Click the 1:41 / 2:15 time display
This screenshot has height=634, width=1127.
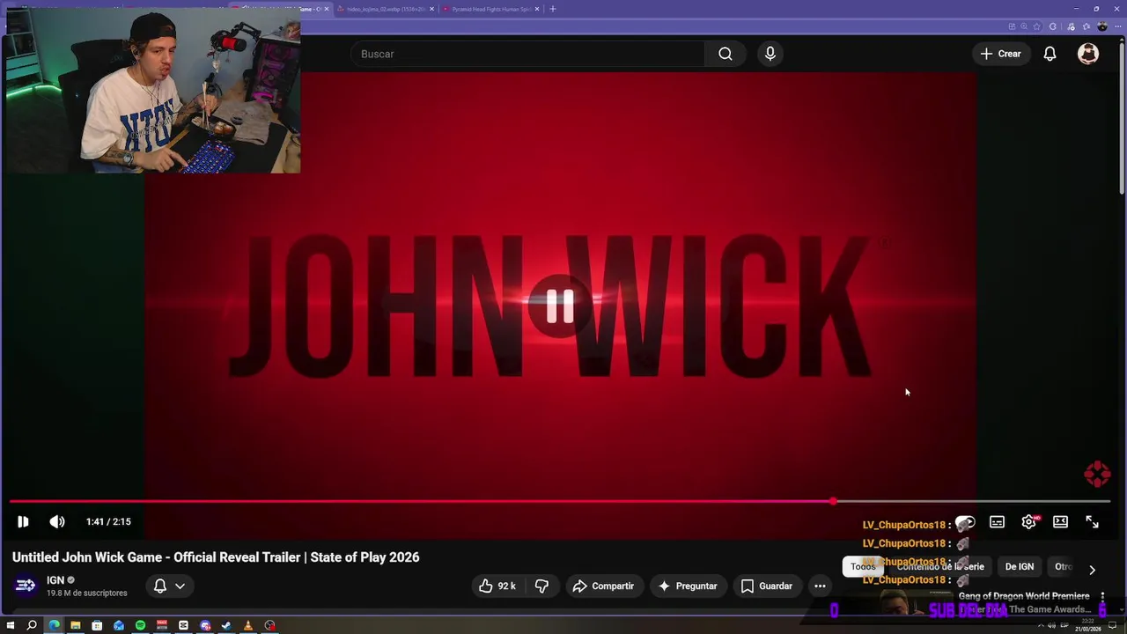point(108,522)
